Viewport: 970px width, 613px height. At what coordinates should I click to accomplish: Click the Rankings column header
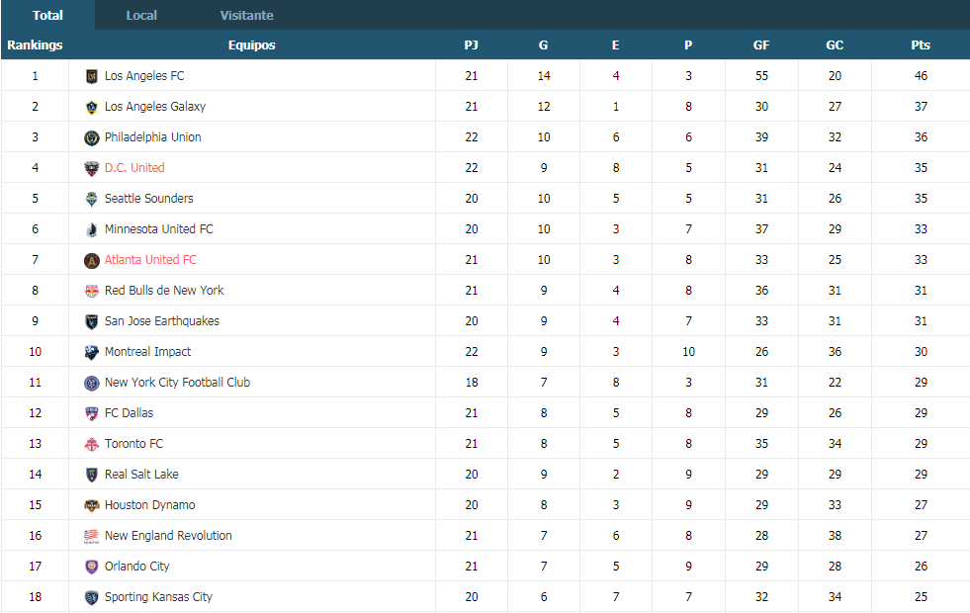[35, 45]
